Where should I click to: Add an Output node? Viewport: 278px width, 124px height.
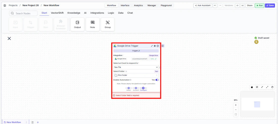pos(78,24)
